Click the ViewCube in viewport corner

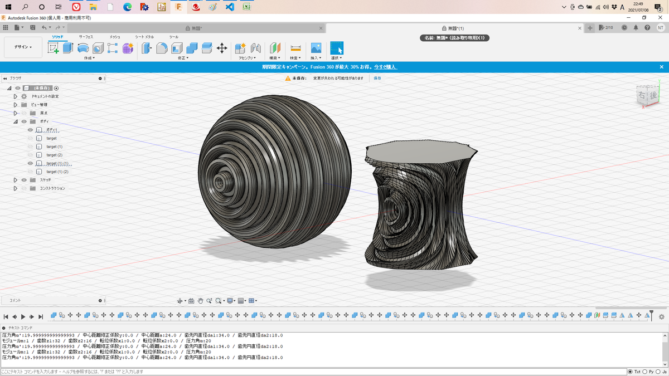coord(649,95)
